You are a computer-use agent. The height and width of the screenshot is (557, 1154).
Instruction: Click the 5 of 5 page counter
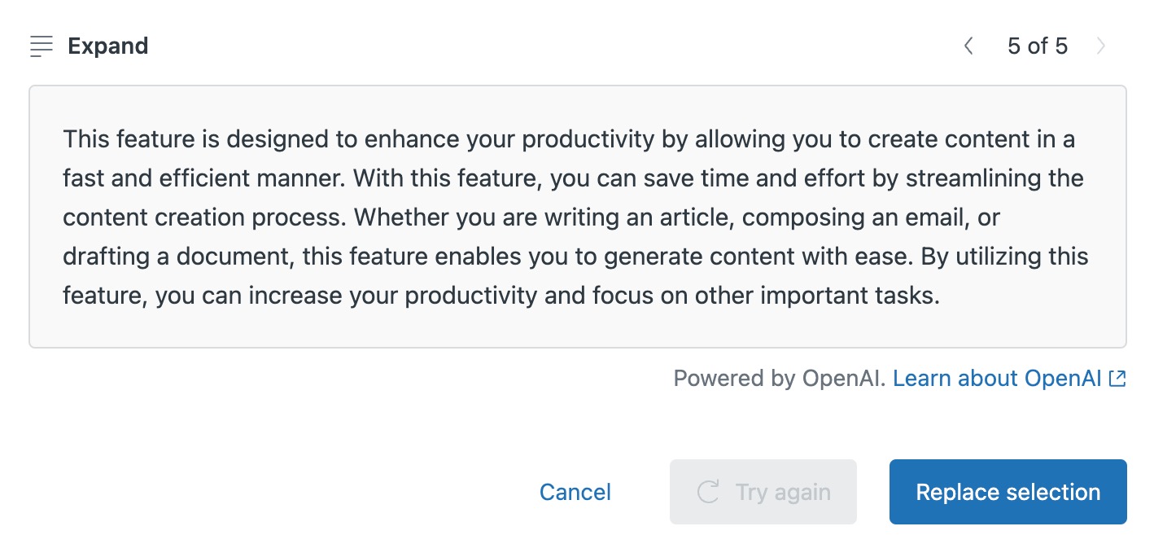1037,46
